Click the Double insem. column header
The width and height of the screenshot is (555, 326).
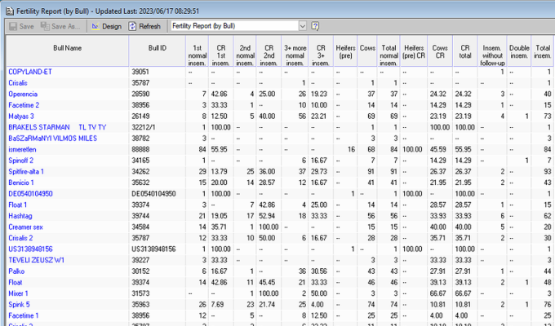click(519, 52)
